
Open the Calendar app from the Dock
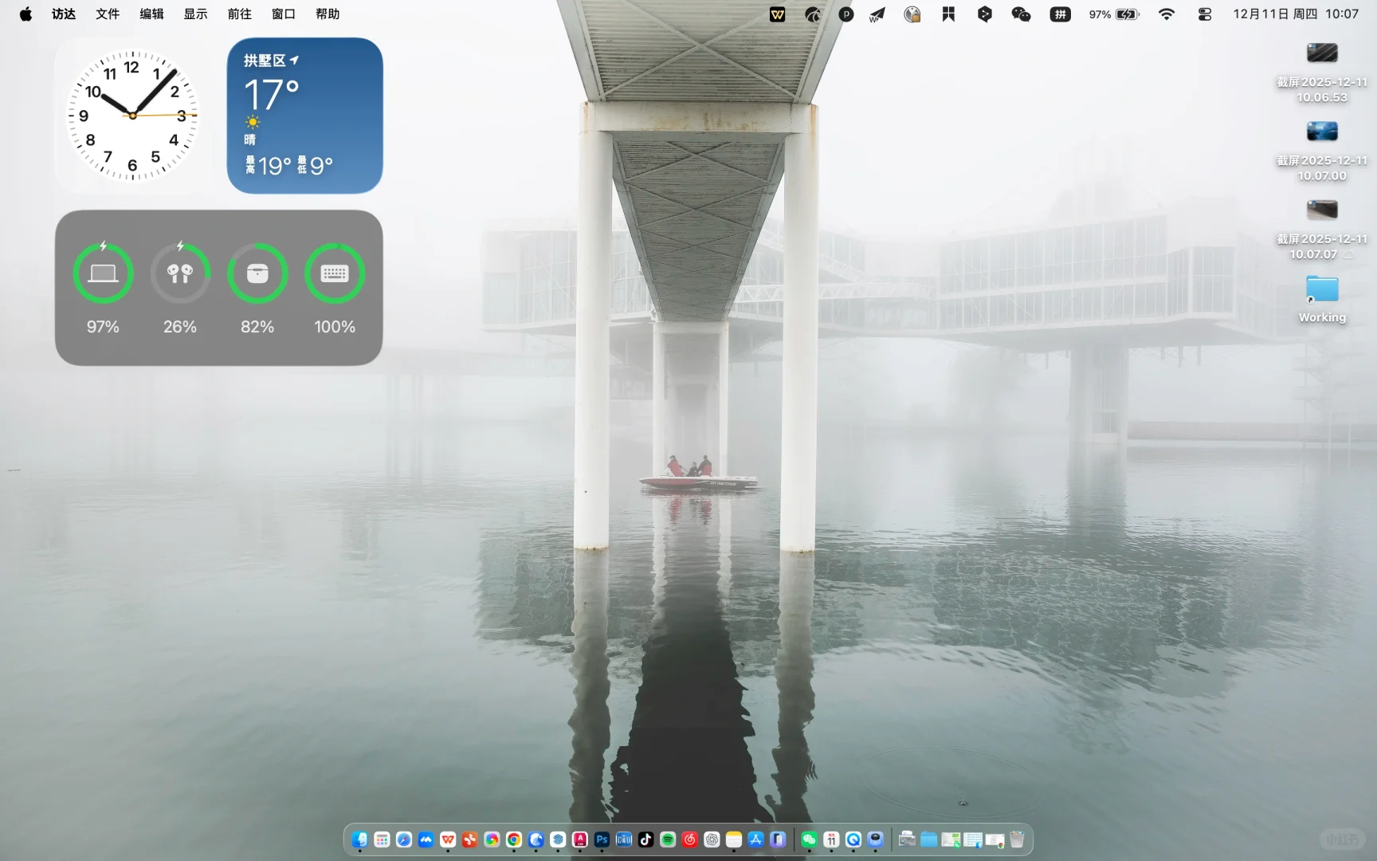pyautogui.click(x=830, y=839)
